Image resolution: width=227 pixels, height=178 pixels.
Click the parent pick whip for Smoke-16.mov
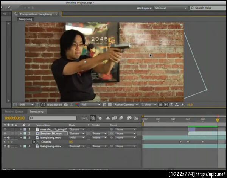(x=112, y=134)
